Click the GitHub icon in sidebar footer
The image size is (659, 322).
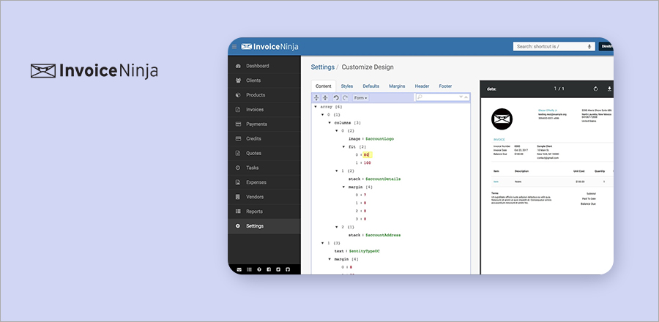tap(288, 269)
